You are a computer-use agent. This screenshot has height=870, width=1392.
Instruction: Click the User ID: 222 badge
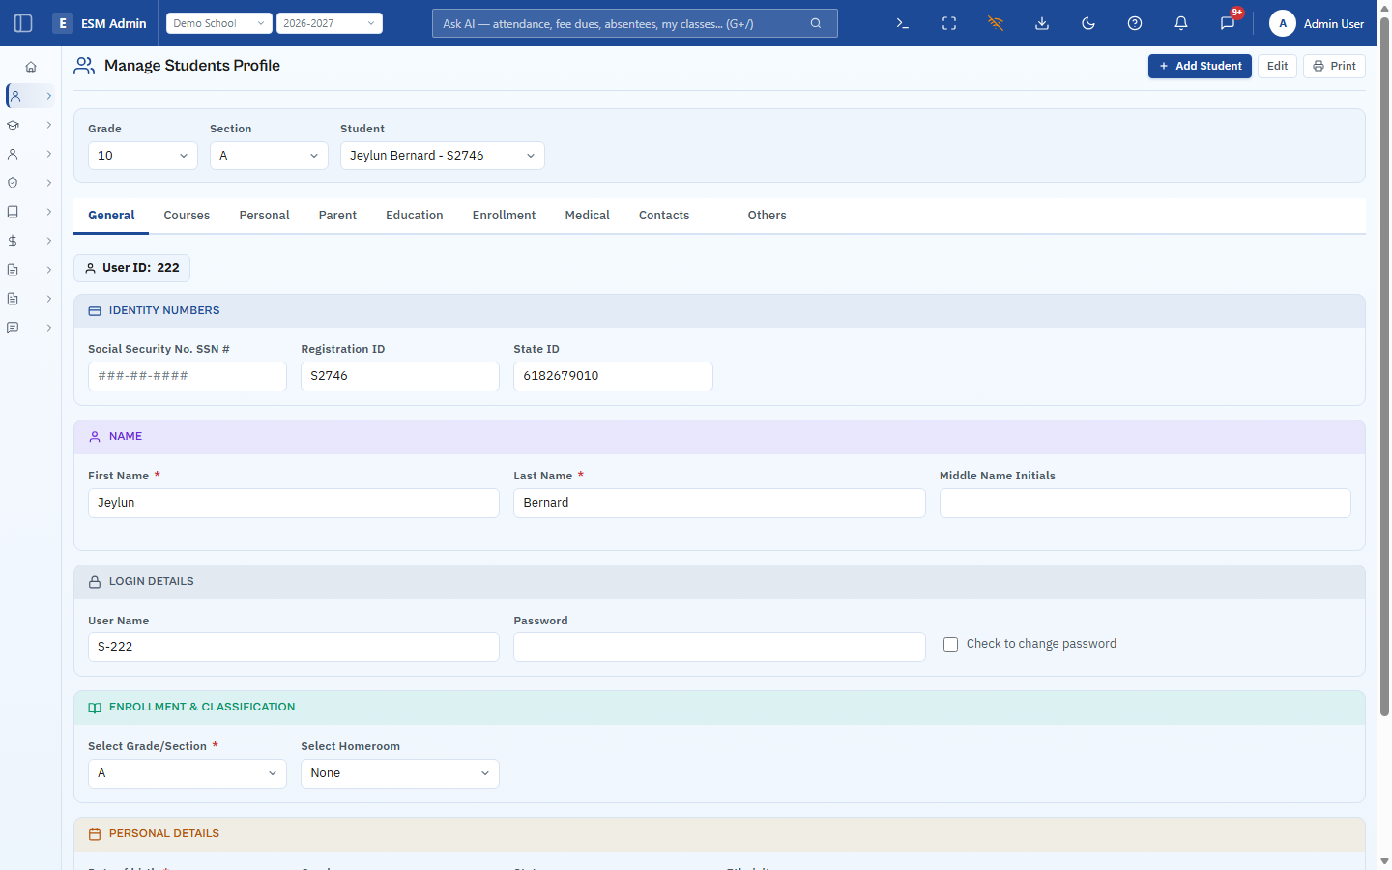tap(131, 268)
